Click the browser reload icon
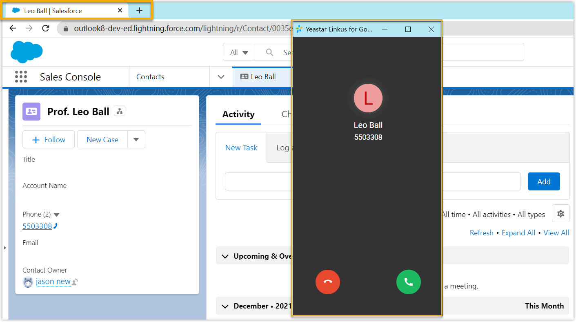The height and width of the screenshot is (322, 576). [46, 28]
